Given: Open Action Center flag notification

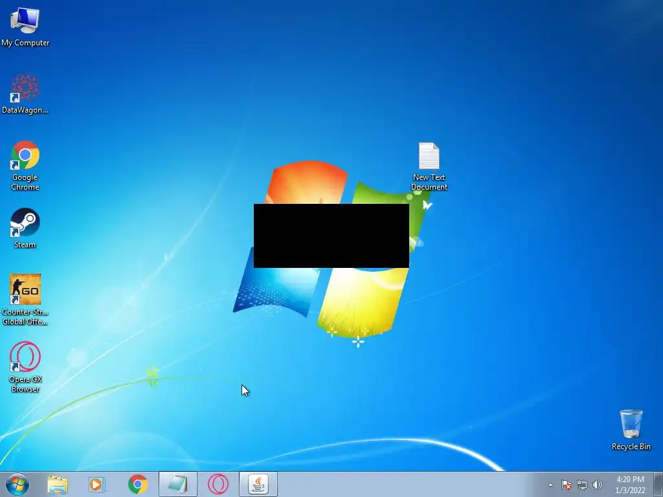Looking at the screenshot, I should [x=567, y=485].
